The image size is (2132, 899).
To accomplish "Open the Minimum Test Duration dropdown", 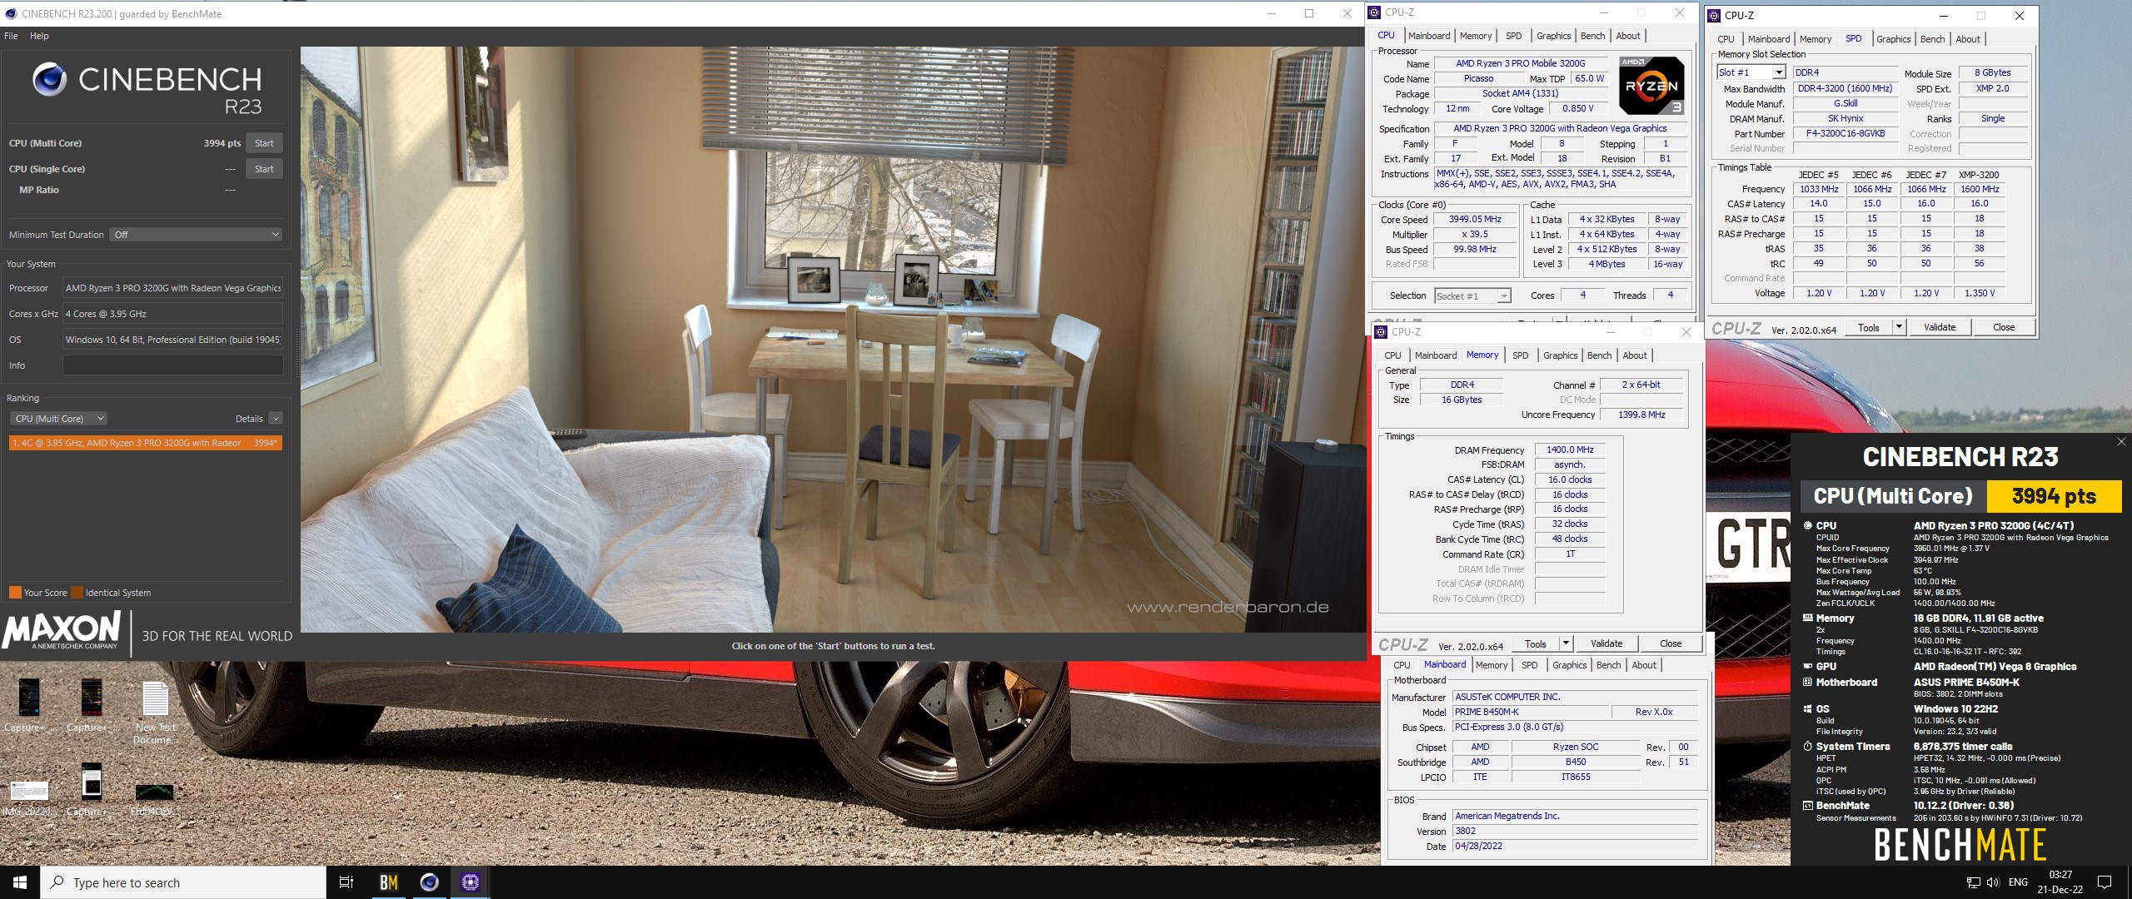I will tap(196, 235).
